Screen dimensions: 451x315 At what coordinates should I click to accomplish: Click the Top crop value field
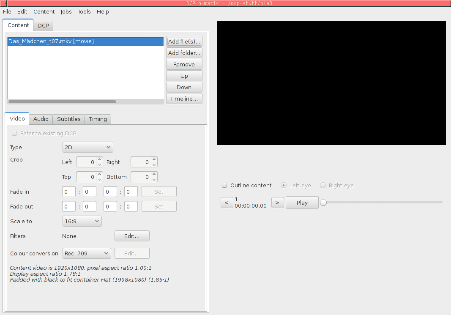(x=87, y=177)
